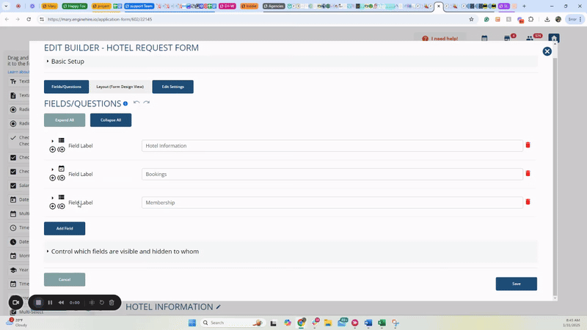Open the weather widget showing Cloudy
The width and height of the screenshot is (587, 330).
pyautogui.click(x=18, y=323)
